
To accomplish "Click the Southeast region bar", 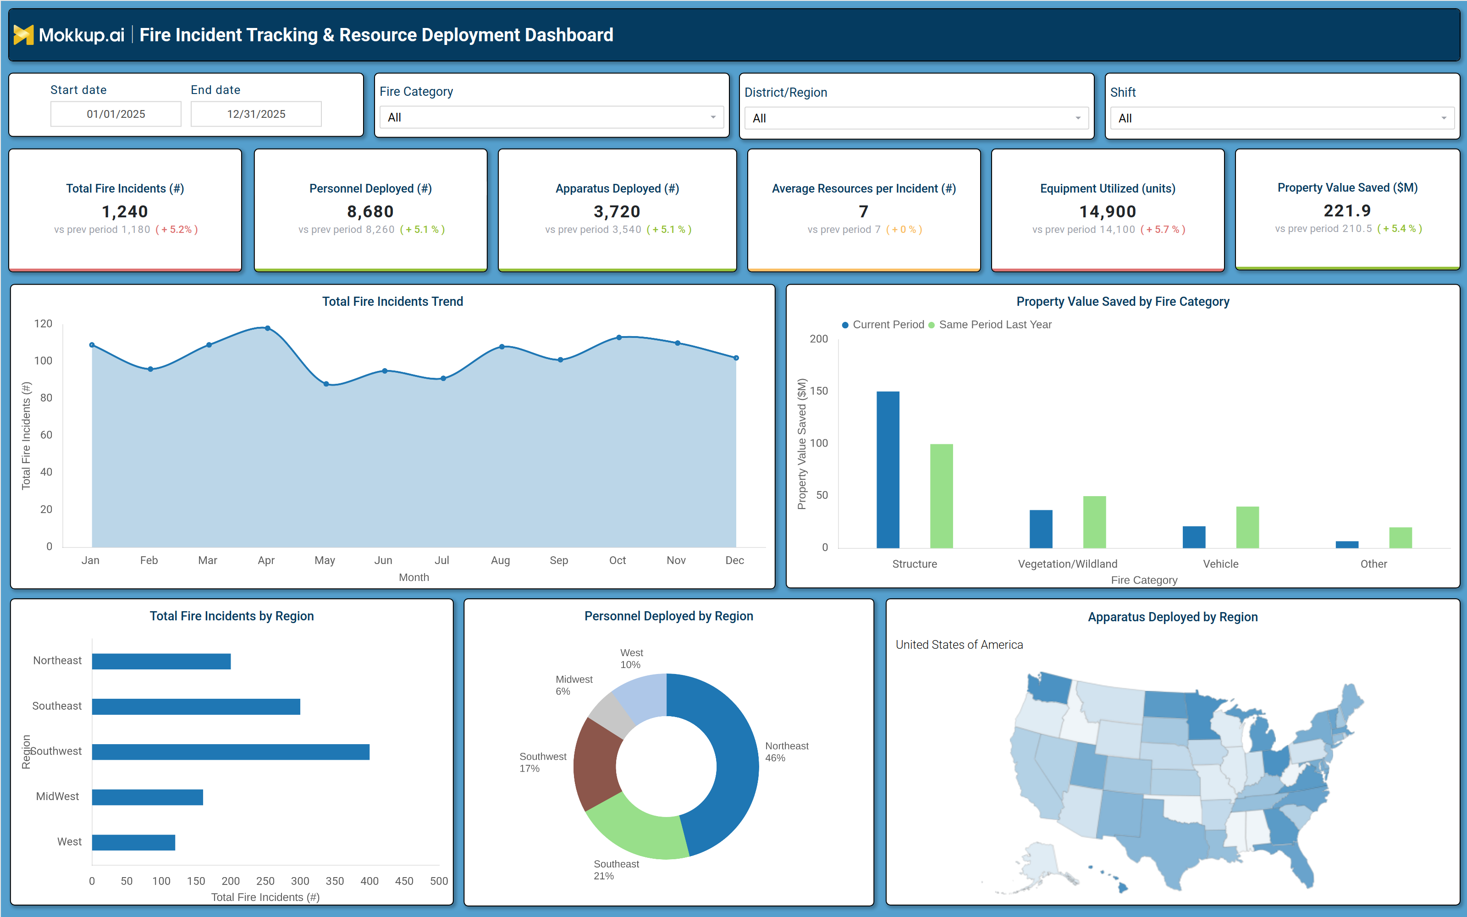I will (196, 707).
